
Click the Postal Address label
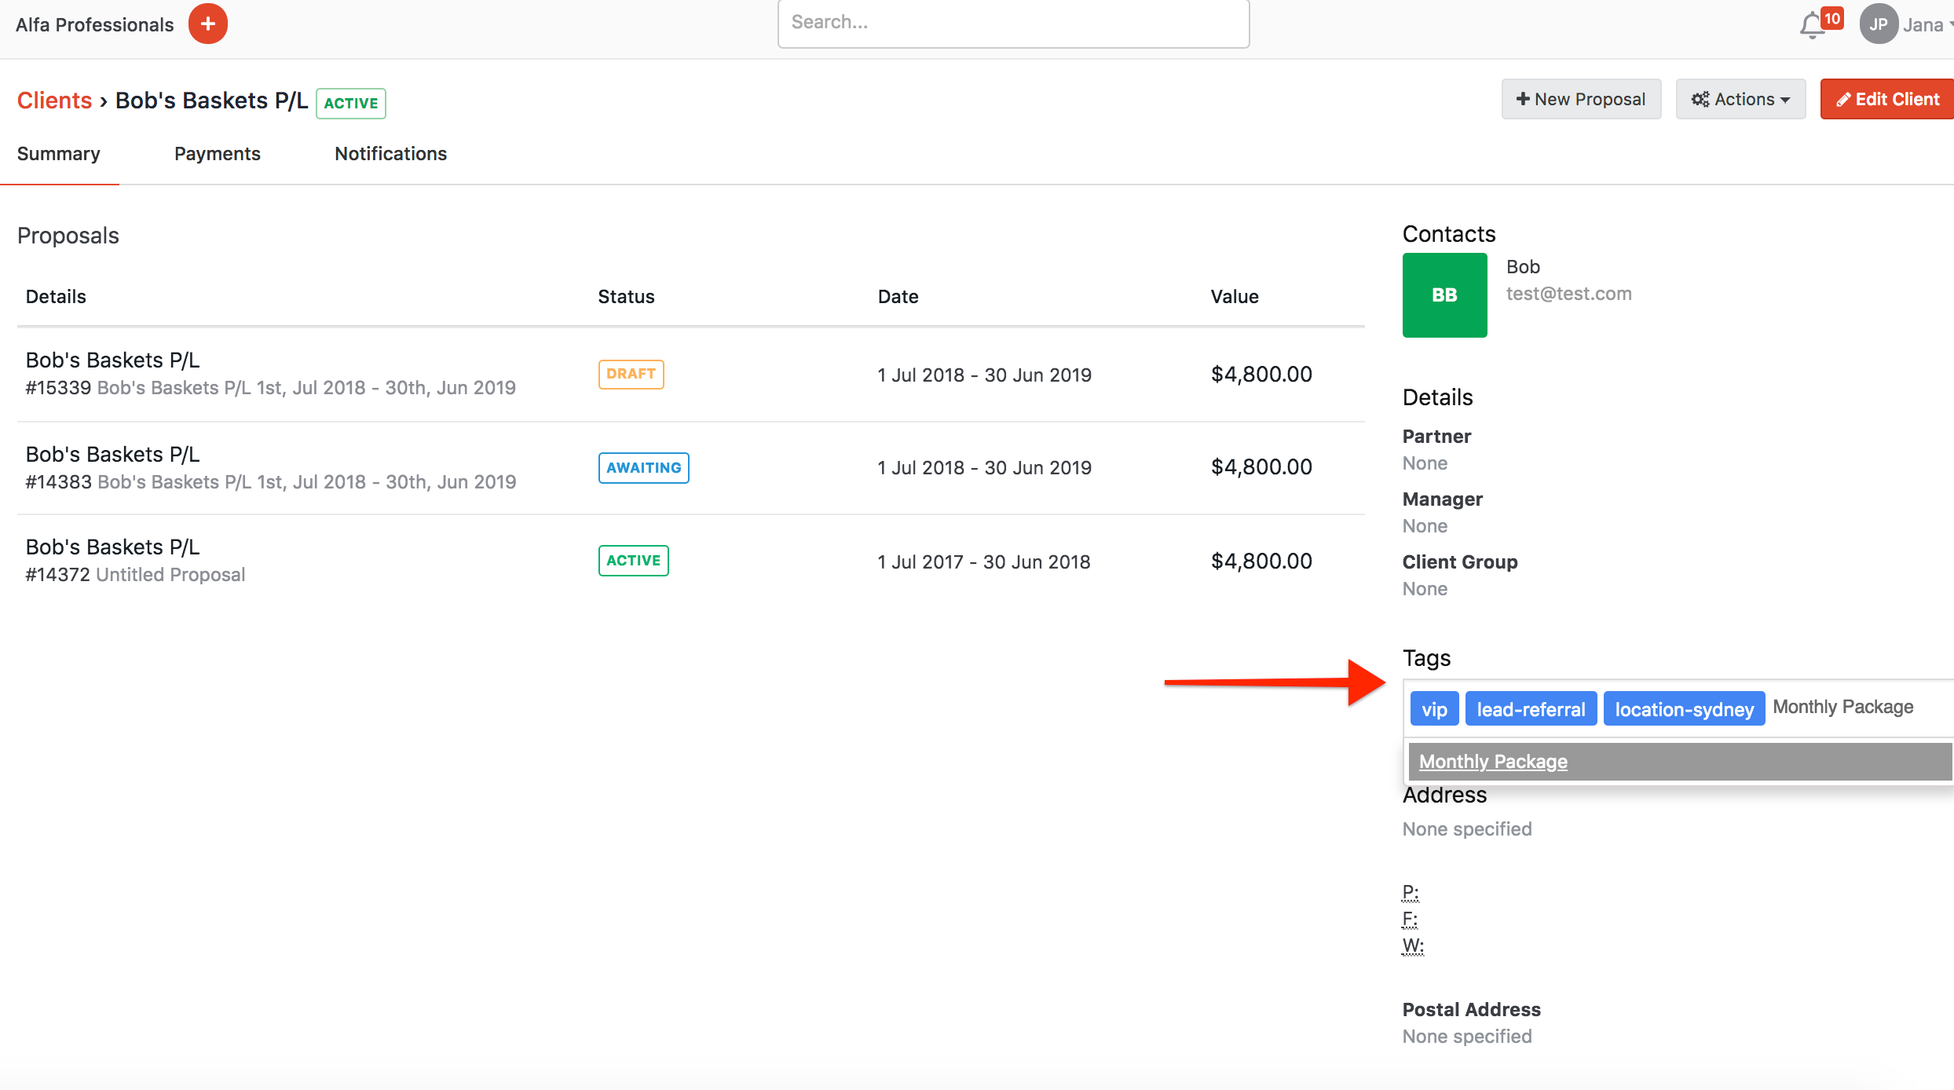[x=1471, y=1010]
